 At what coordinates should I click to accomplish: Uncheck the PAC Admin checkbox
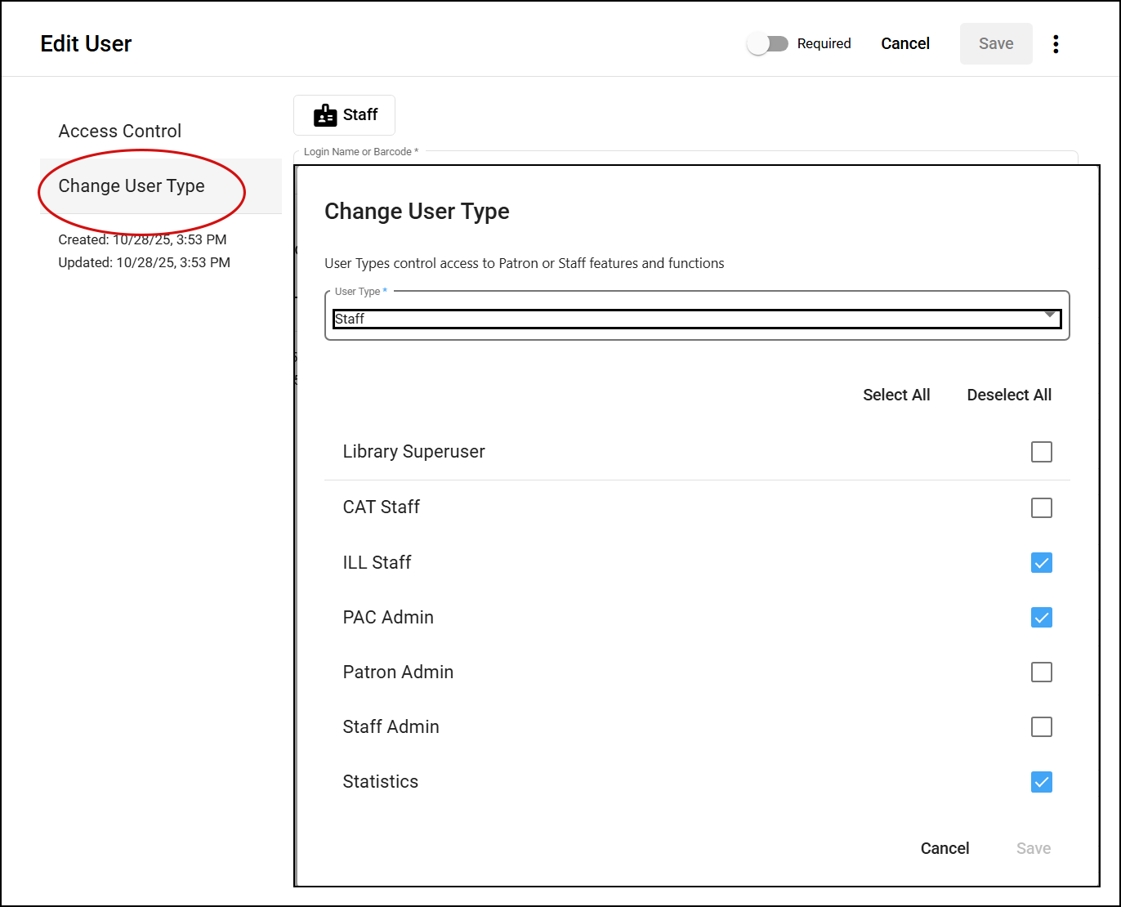[x=1041, y=617]
